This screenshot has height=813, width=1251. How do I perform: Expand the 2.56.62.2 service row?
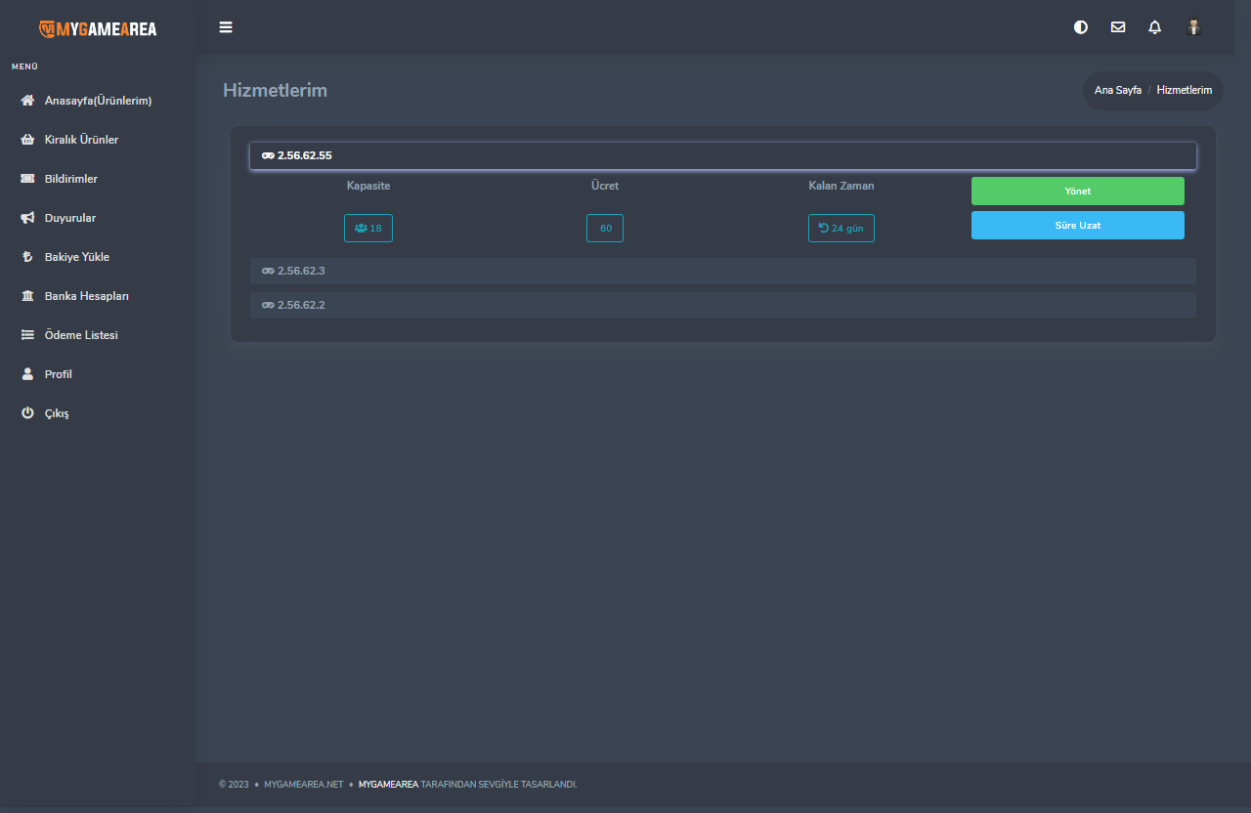tap(722, 305)
